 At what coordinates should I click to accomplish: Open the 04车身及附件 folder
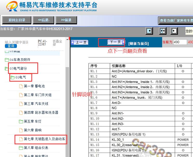[x=20, y=60]
